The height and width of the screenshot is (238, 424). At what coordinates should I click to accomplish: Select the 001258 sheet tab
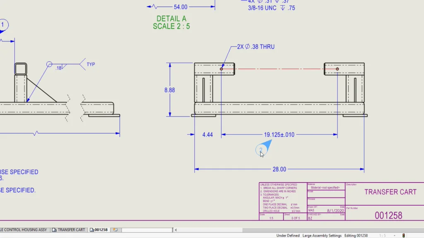pos(99,230)
